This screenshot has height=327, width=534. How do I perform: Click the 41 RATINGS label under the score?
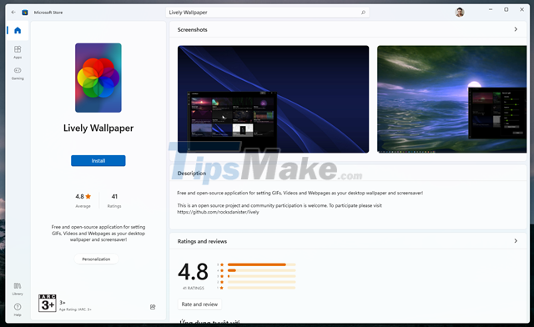[x=193, y=288]
